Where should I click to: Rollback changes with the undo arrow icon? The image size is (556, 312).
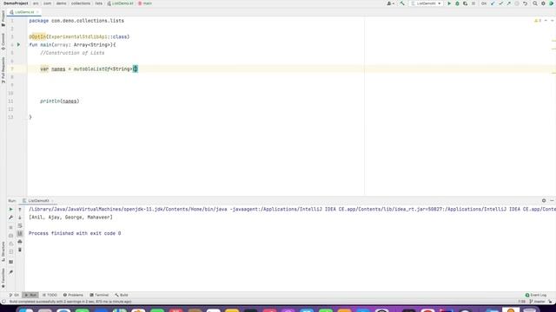click(x=525, y=3)
